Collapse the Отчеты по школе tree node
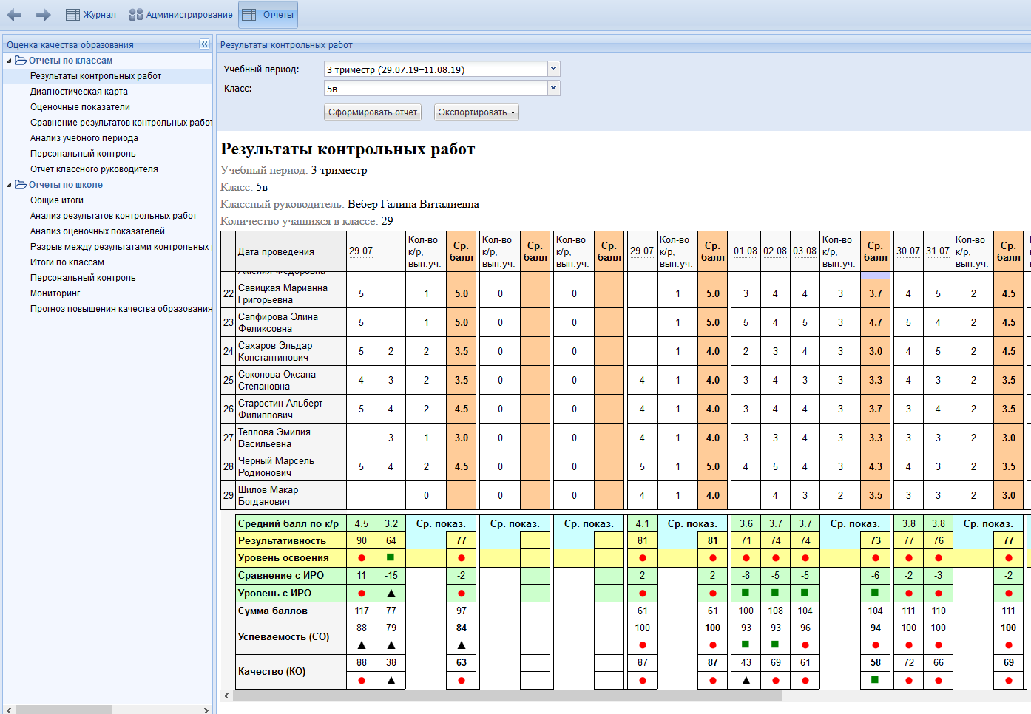The height and width of the screenshot is (714, 1031). click(x=9, y=185)
